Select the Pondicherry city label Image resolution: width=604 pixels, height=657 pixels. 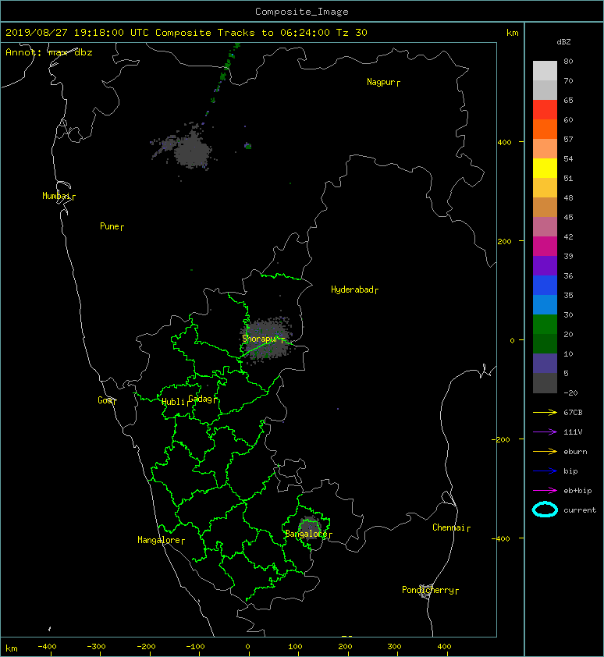point(428,590)
